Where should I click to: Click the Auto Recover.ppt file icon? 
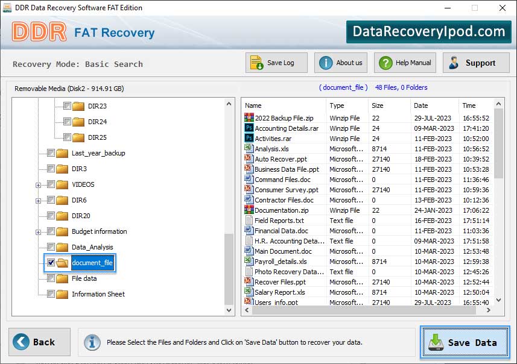[249, 158]
